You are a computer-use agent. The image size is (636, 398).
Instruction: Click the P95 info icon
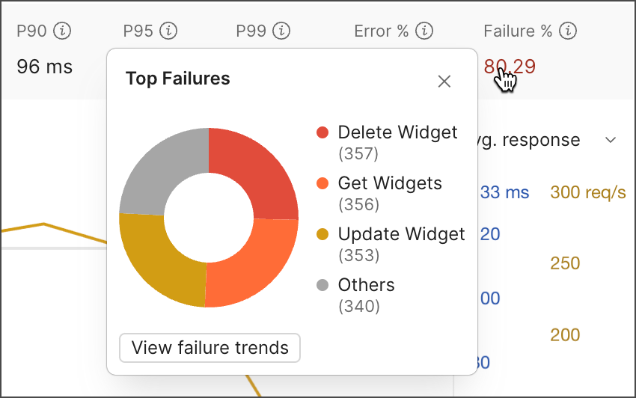click(x=170, y=31)
